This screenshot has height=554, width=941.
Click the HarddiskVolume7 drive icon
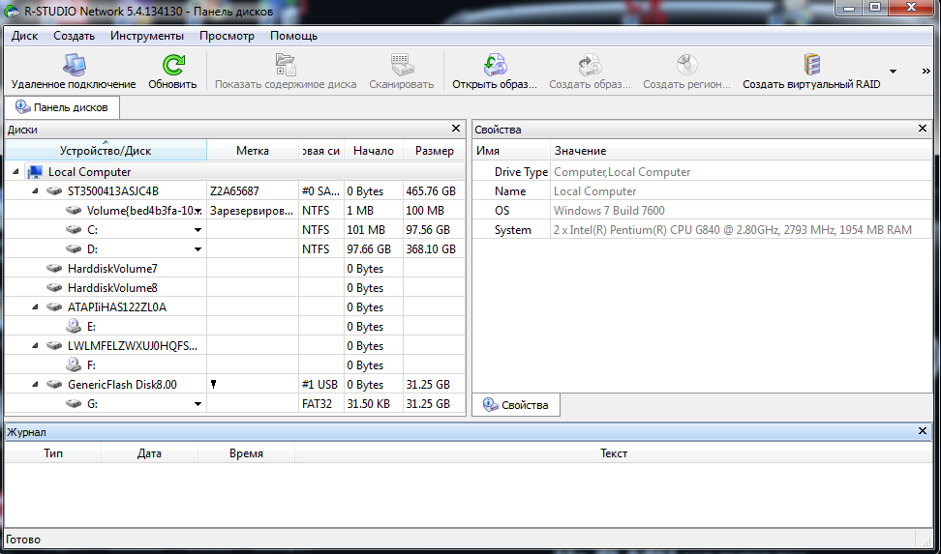[x=54, y=269]
